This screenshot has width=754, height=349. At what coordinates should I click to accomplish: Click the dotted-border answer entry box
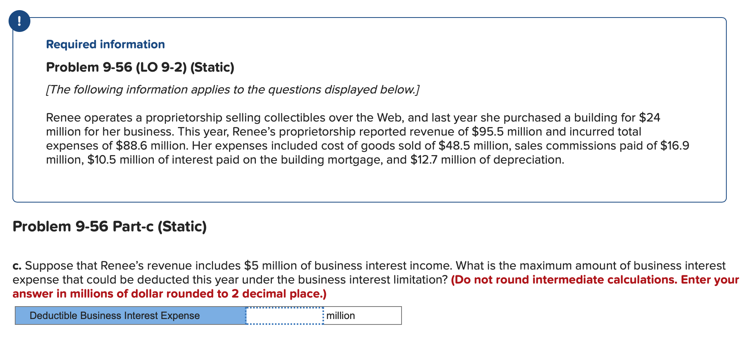(284, 316)
